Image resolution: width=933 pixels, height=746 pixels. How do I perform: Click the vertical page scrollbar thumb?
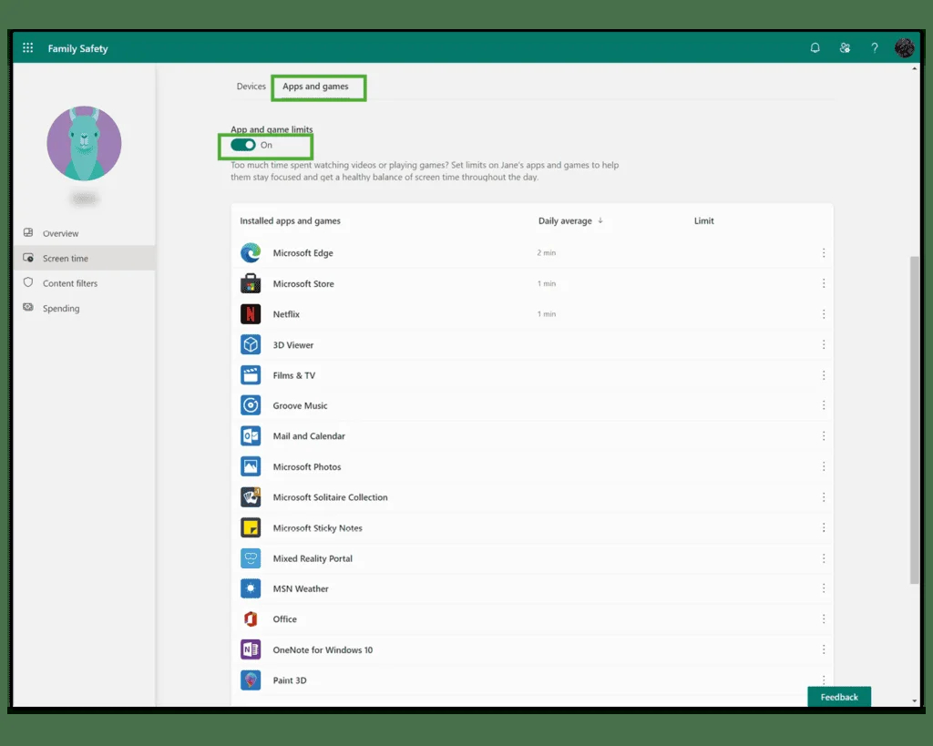(915, 420)
